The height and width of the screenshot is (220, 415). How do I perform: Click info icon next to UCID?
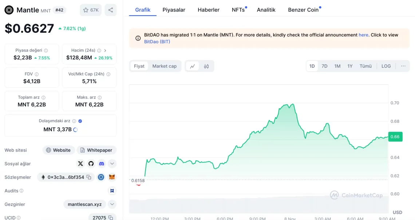click(x=19, y=217)
